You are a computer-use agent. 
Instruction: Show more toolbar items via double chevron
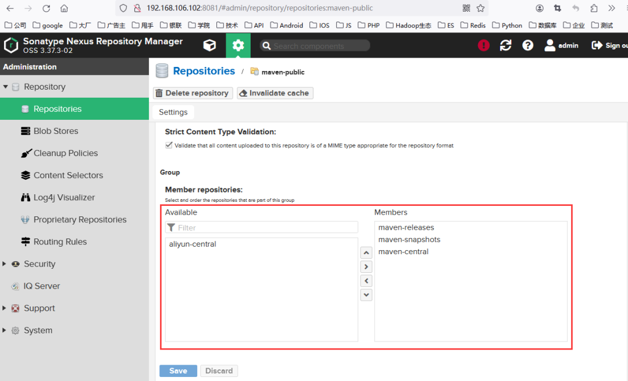coord(612,8)
